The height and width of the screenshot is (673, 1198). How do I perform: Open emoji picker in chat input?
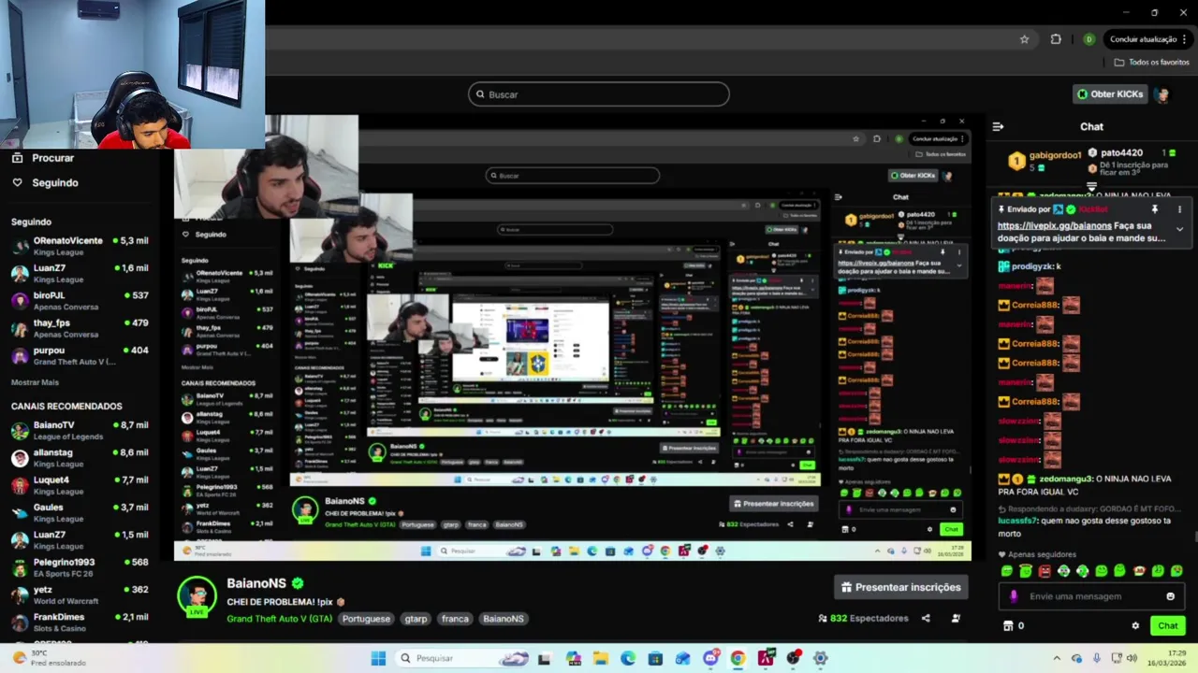1170,596
